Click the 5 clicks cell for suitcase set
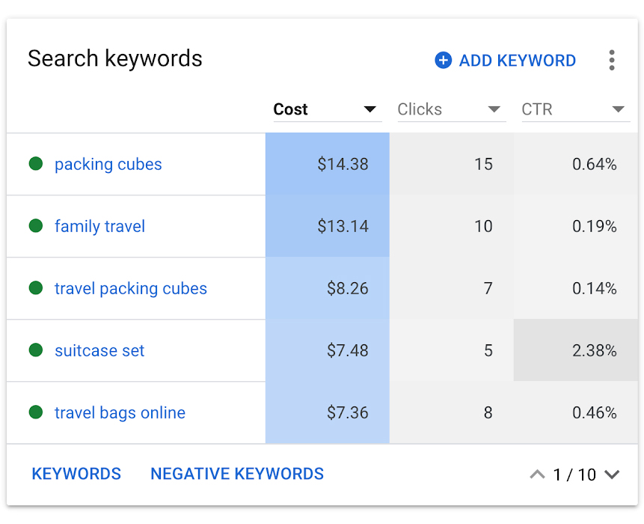Viewport: 644px width, 524px height. [x=451, y=350]
